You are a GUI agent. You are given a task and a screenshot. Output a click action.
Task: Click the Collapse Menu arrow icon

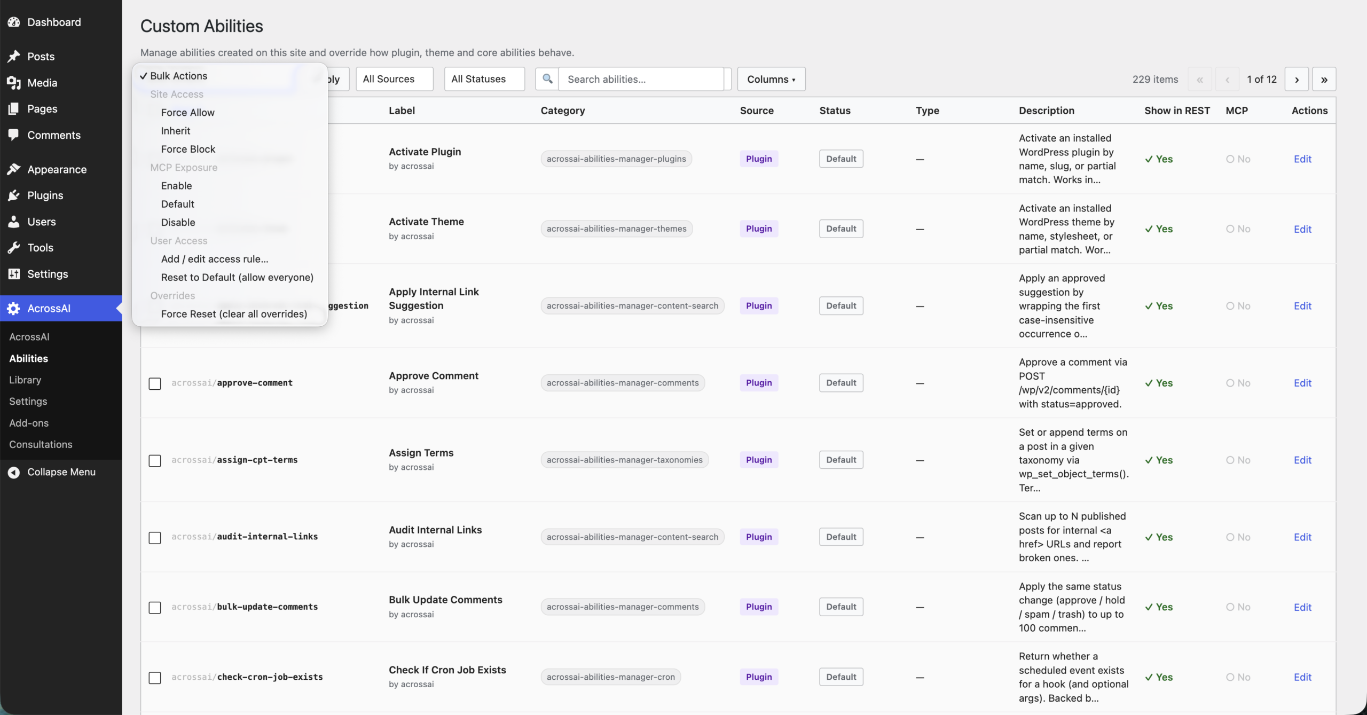(x=14, y=472)
